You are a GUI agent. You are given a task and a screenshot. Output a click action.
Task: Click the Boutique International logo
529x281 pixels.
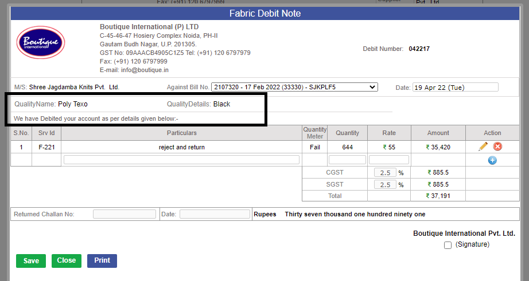pyautogui.click(x=41, y=42)
